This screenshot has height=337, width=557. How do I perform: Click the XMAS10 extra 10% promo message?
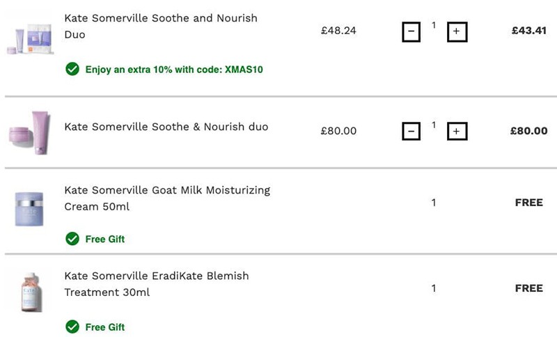[x=174, y=69]
